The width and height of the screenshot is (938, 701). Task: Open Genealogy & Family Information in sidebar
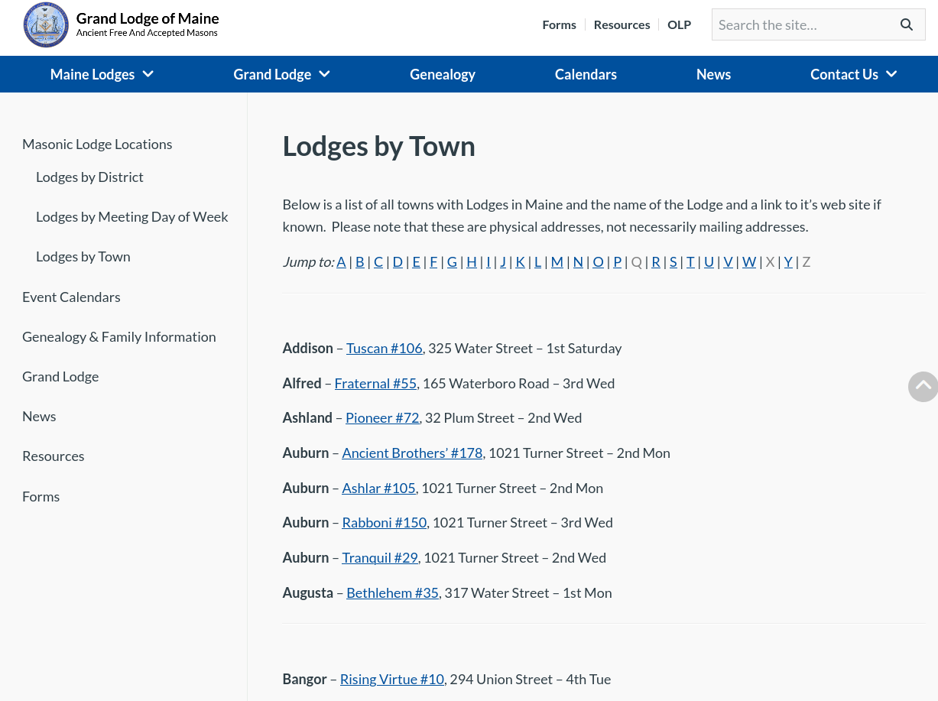[118, 336]
